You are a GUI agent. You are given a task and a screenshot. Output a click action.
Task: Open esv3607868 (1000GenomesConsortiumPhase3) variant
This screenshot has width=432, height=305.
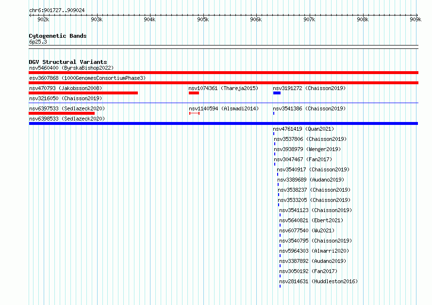pos(87,78)
